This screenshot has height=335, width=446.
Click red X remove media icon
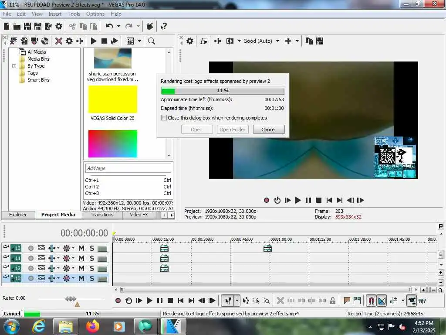(x=59, y=41)
